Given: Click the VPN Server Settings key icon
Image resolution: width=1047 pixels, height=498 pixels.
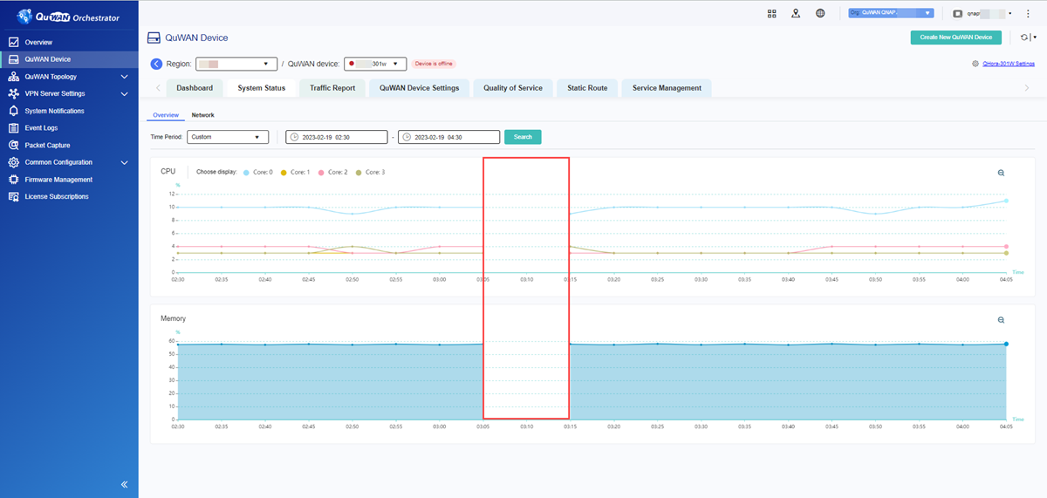Looking at the screenshot, I should (x=13, y=93).
